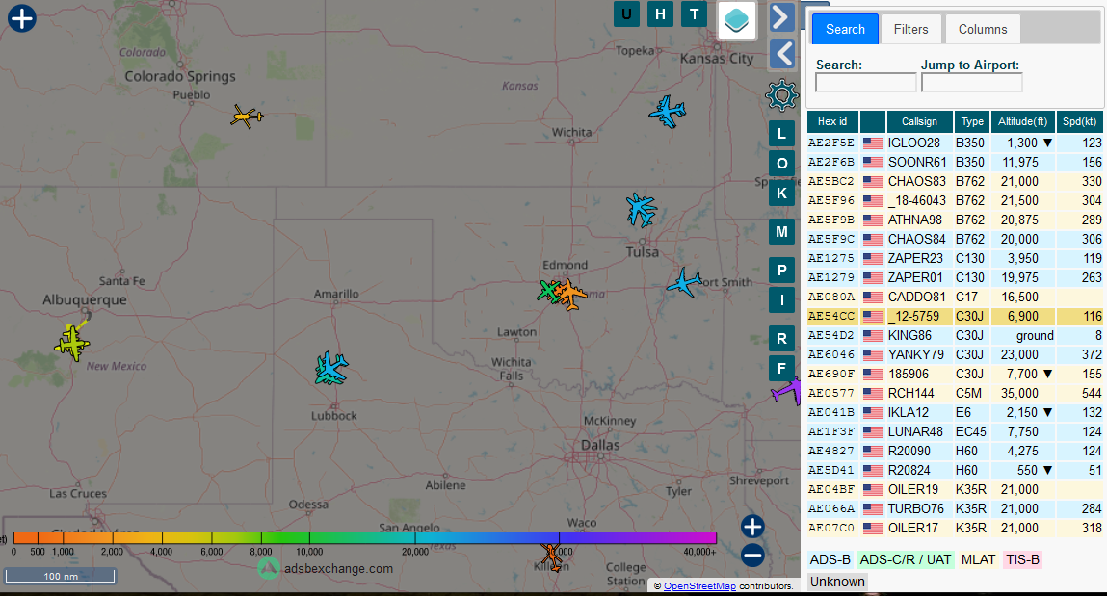
Task: Select row with callsign CHAOS83
Action: tap(955, 181)
